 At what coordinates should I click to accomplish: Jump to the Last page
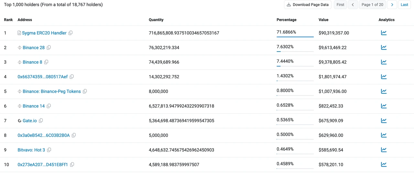tap(404, 5)
